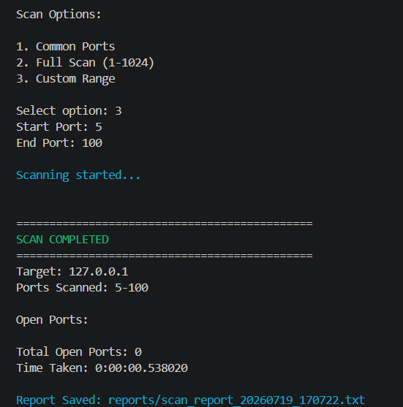This screenshot has height=407, width=403.
Task: Click the 'Start Port: 5' entry
Action: click(x=59, y=127)
